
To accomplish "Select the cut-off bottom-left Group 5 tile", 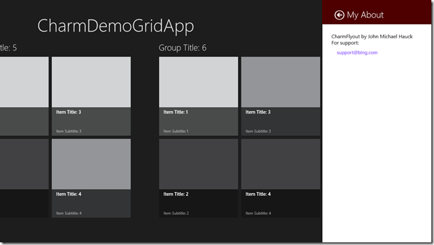I will point(24,178).
